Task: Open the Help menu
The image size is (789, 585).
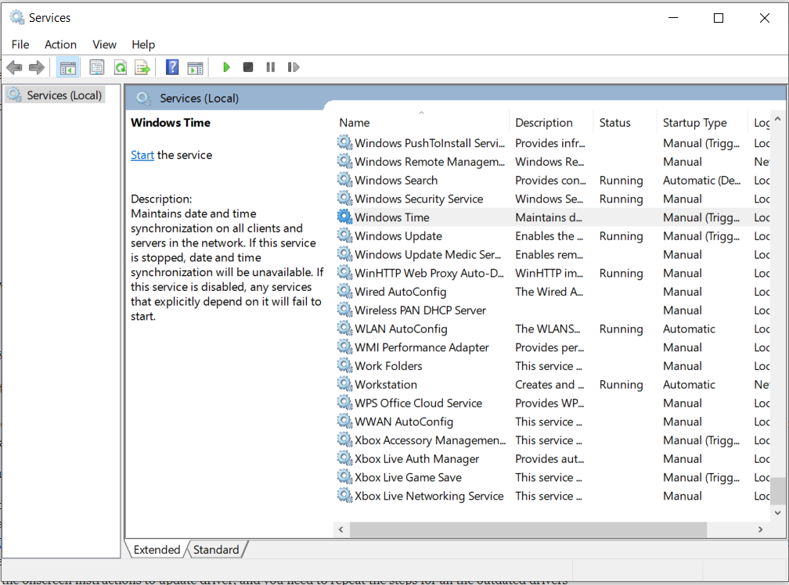Action: [143, 45]
